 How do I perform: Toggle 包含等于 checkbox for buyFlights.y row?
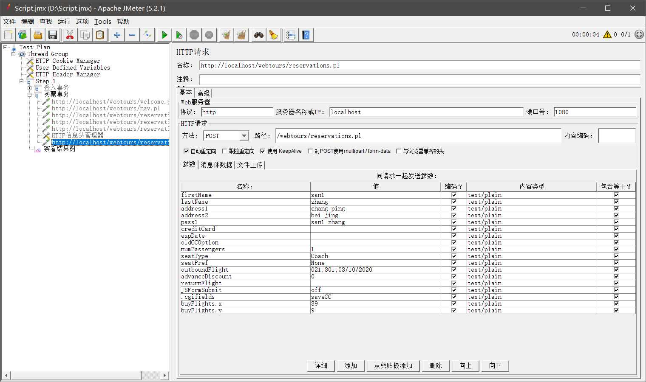coord(616,310)
